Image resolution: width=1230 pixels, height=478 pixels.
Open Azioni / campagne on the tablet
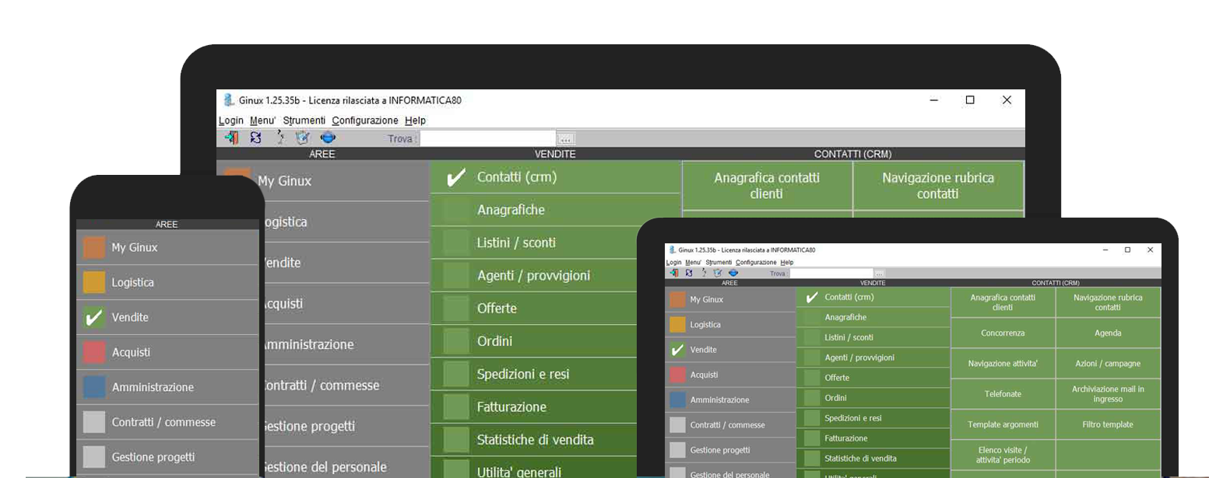pos(1108,363)
